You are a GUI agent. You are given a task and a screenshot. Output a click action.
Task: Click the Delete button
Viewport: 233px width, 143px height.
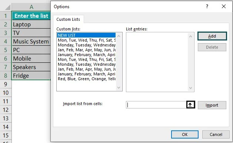212,47
